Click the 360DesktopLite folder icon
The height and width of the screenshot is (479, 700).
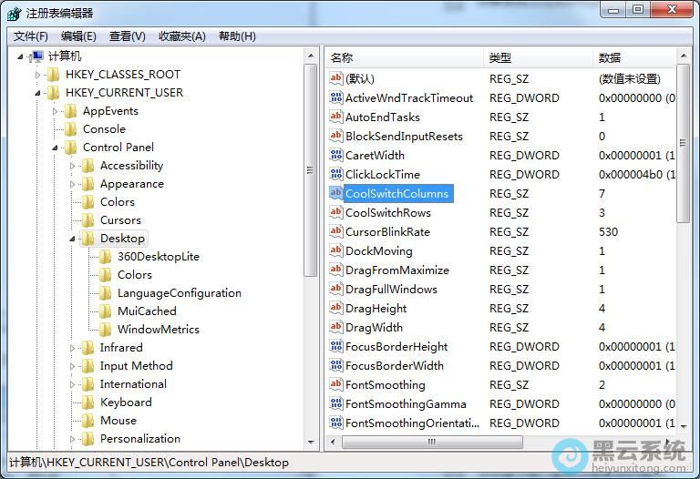(106, 257)
